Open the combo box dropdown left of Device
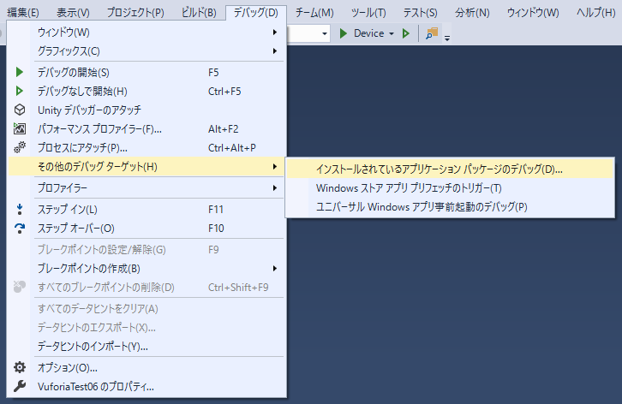This screenshot has height=404, width=622. click(325, 33)
